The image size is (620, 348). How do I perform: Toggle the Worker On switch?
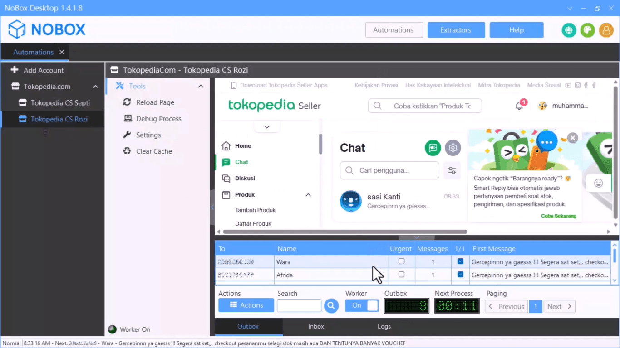pos(362,306)
